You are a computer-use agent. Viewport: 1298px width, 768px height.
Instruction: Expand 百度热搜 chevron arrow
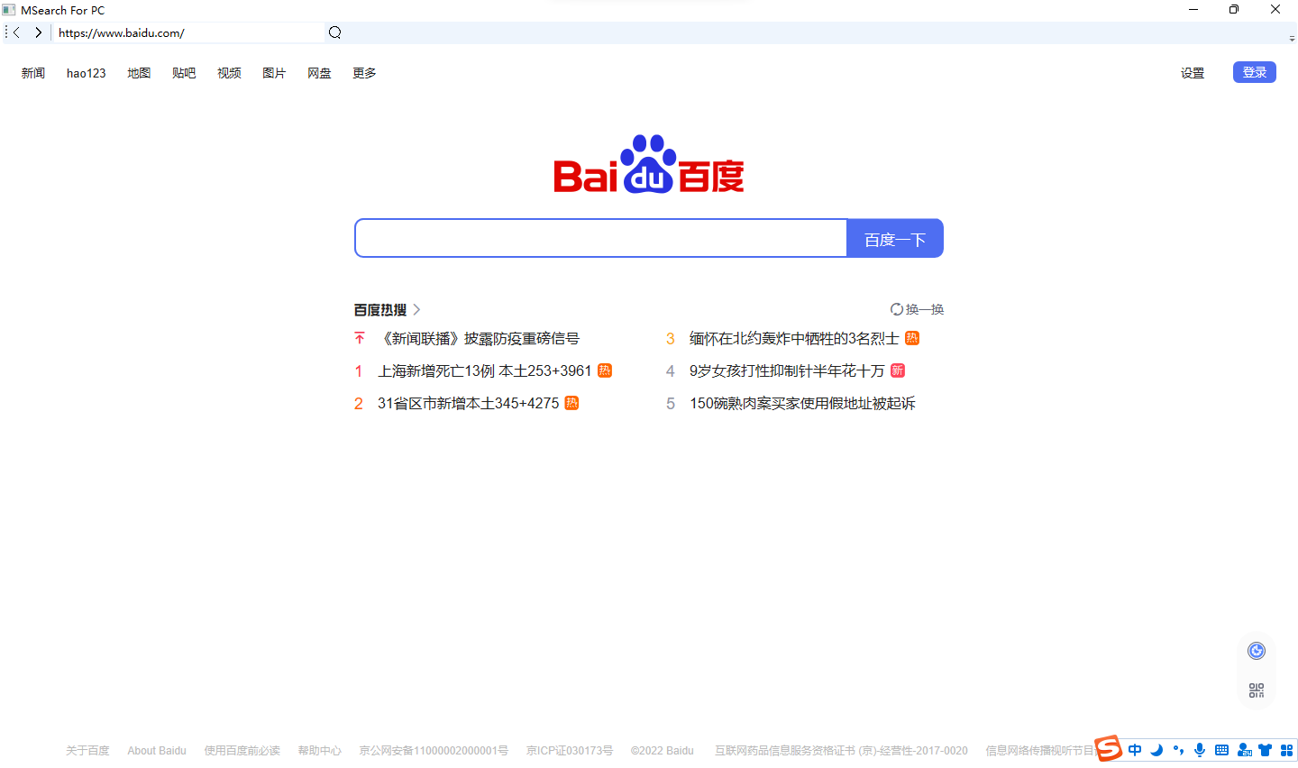(x=416, y=309)
